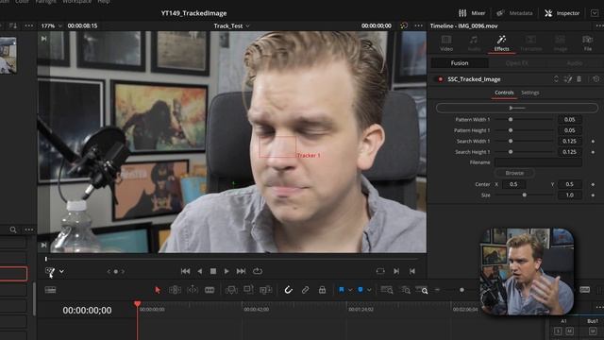Image resolution: width=604 pixels, height=340 pixels.
Task: Toggle position lock padlock icon
Action: tap(323, 290)
